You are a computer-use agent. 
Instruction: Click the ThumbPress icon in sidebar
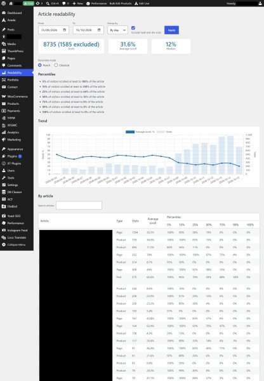point(4,51)
